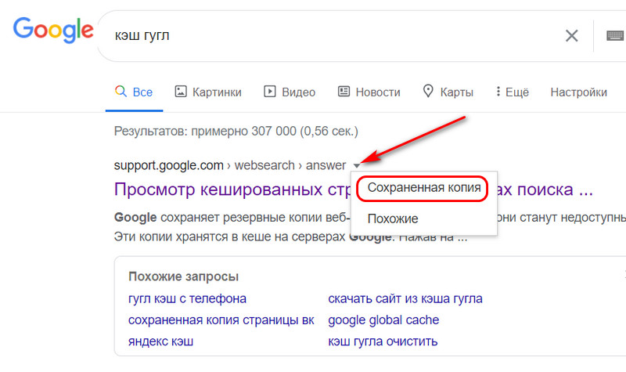Switch to the Видео tab

(290, 92)
